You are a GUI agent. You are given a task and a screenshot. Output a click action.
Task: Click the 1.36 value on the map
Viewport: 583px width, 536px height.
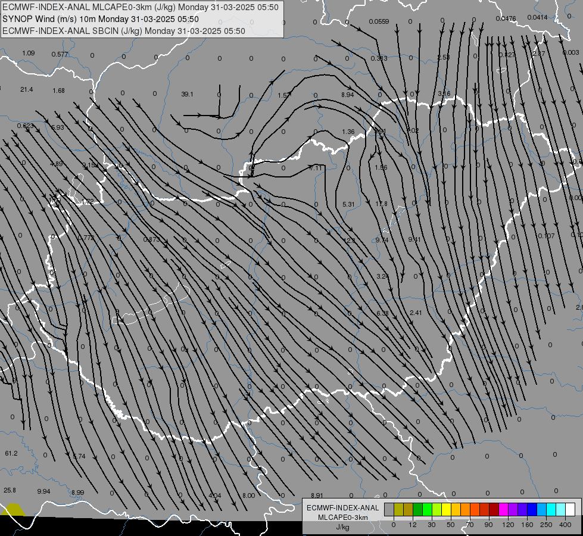pyautogui.click(x=348, y=132)
